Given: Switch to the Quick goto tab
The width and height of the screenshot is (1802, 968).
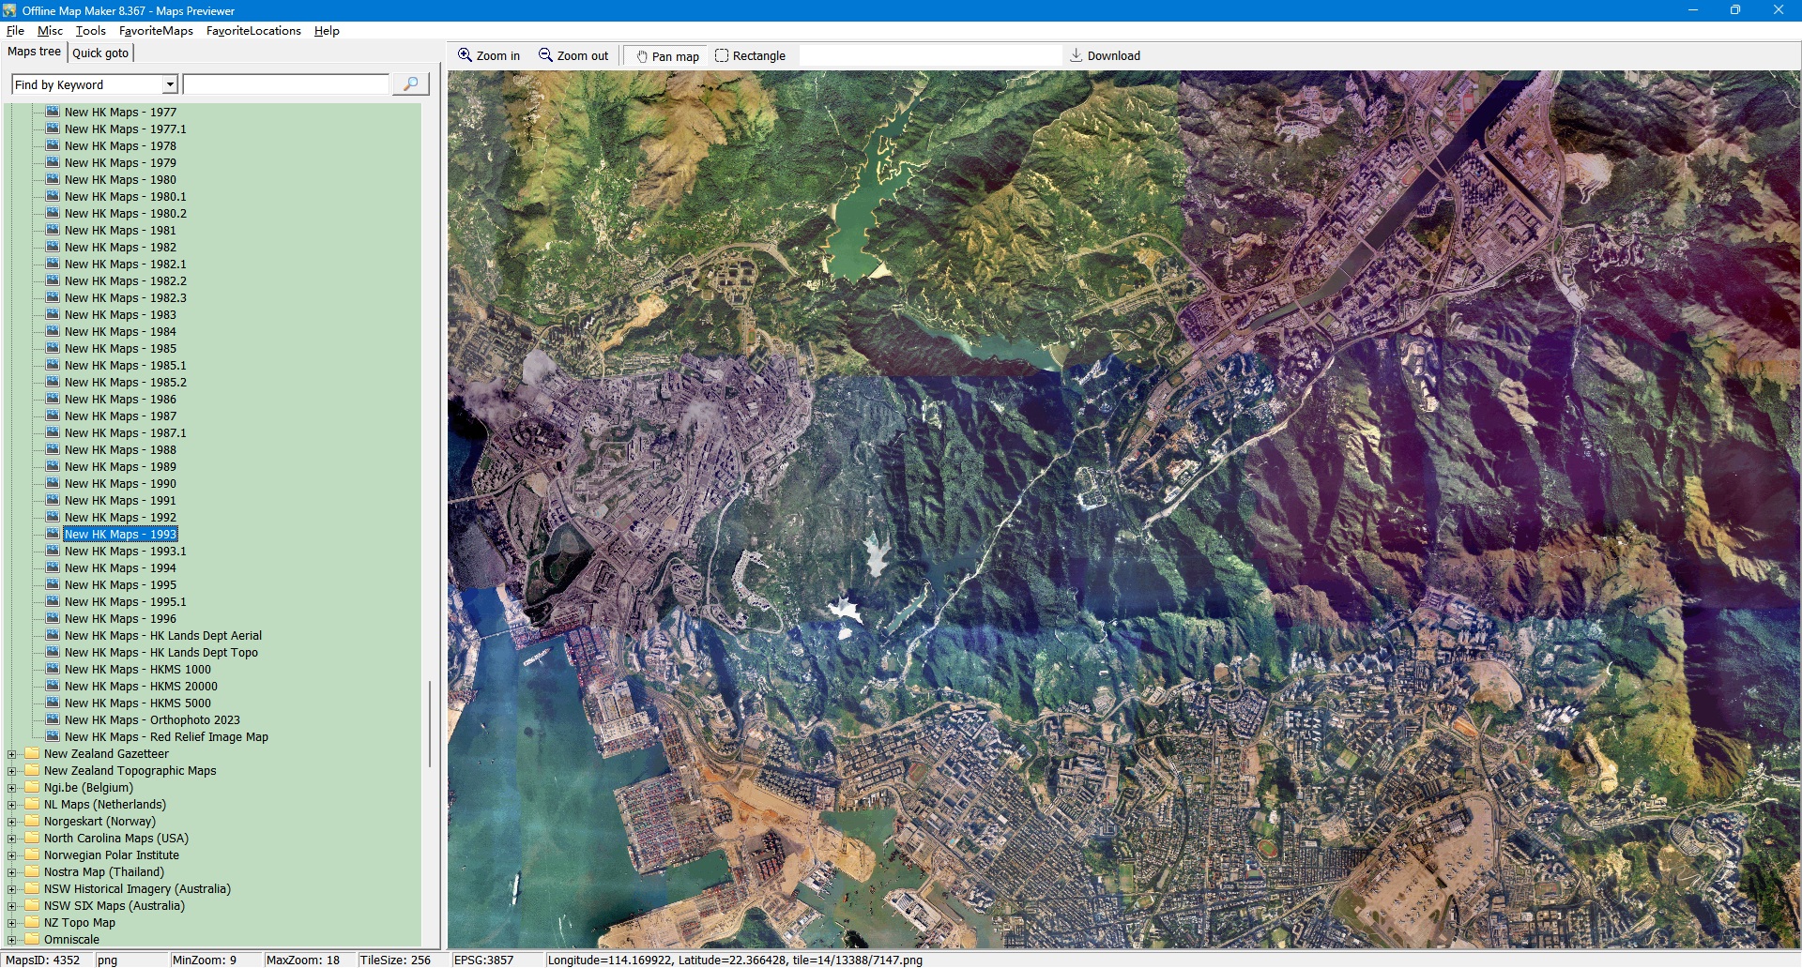Looking at the screenshot, I should click(x=100, y=53).
